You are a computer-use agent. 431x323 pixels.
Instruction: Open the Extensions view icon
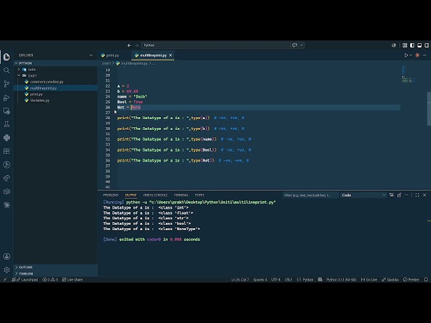[x=7, y=151]
